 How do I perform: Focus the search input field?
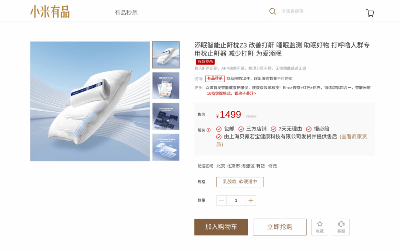coord(320,11)
